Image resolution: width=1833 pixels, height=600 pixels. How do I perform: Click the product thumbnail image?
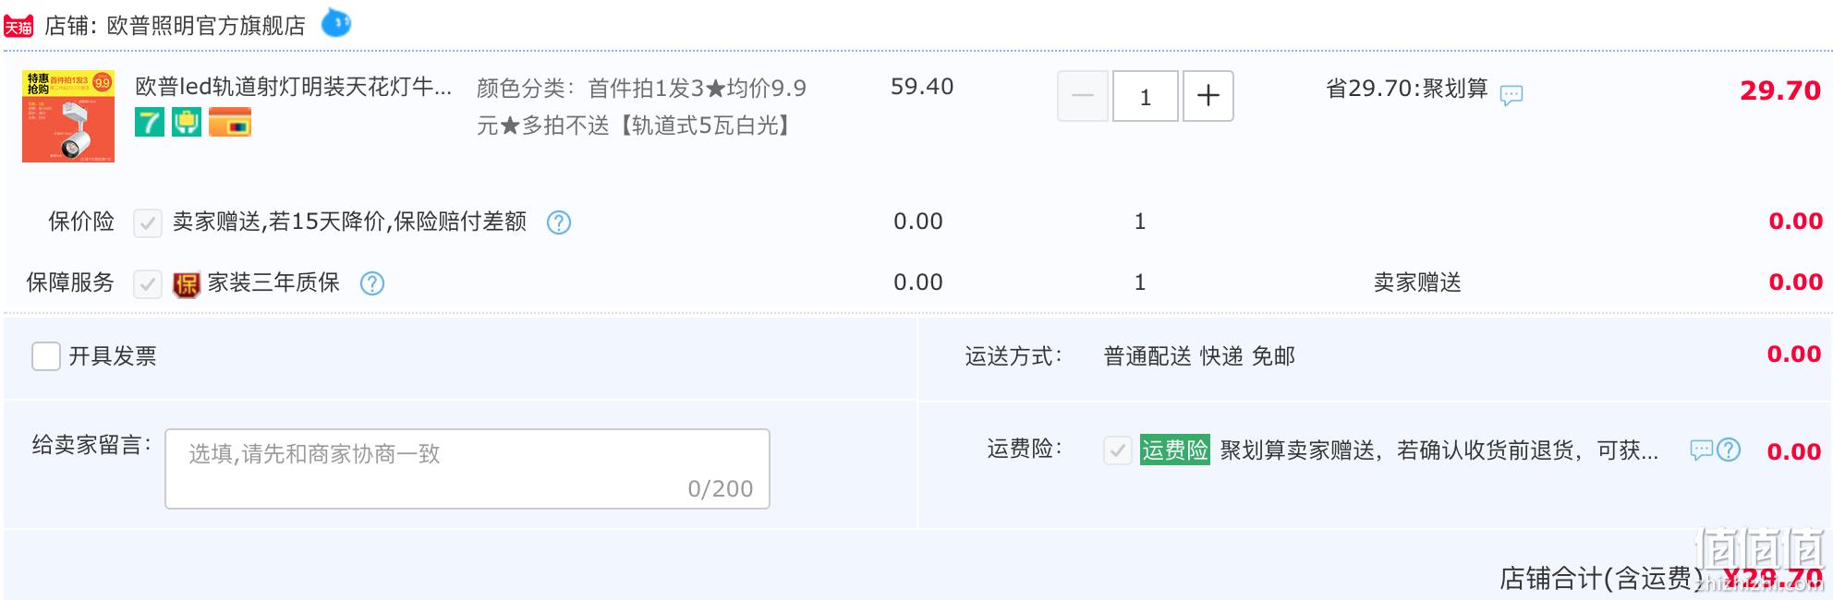[x=68, y=116]
